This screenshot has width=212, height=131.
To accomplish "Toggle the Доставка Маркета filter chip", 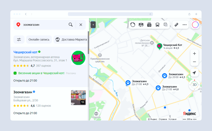I will 71,40.
